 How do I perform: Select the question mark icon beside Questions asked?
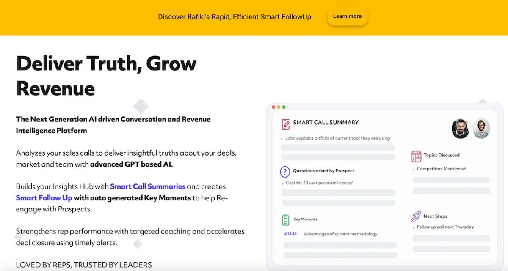[285, 171]
